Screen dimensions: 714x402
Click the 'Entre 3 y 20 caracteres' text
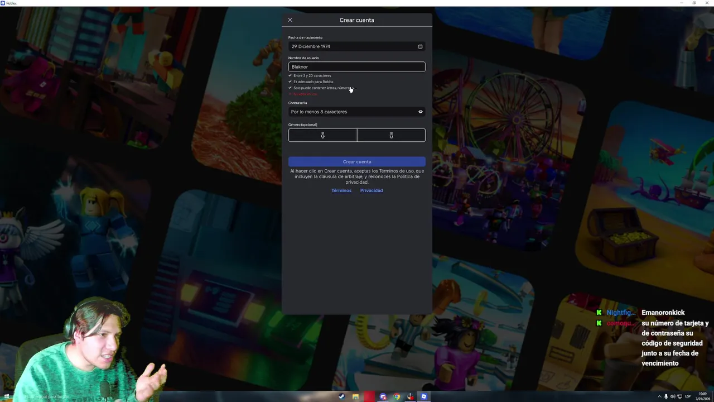point(312,75)
